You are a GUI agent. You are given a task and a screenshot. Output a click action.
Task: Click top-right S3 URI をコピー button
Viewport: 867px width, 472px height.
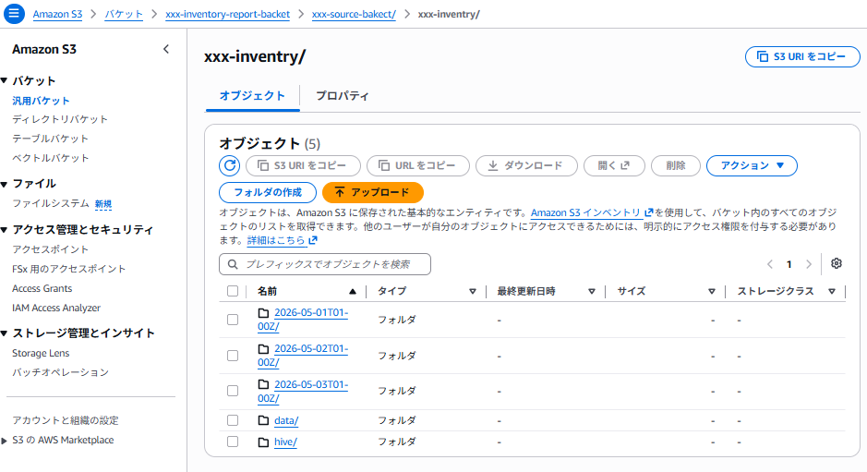(x=802, y=56)
